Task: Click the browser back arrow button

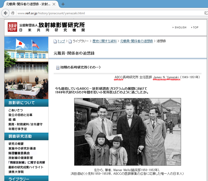Action: point(5,13)
